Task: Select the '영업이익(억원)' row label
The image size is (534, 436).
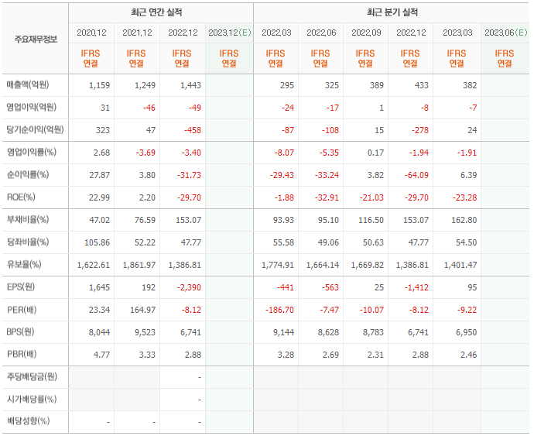Action: (31, 108)
